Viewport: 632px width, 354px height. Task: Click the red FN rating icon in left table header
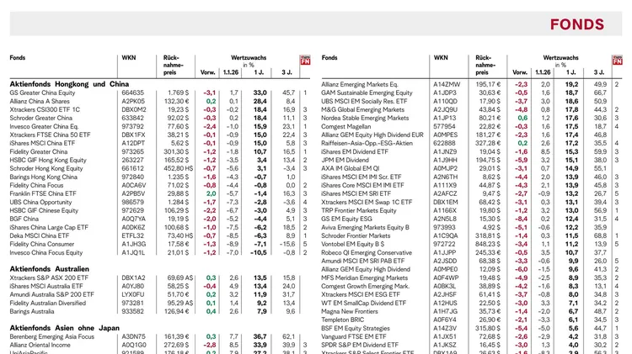[306, 60]
